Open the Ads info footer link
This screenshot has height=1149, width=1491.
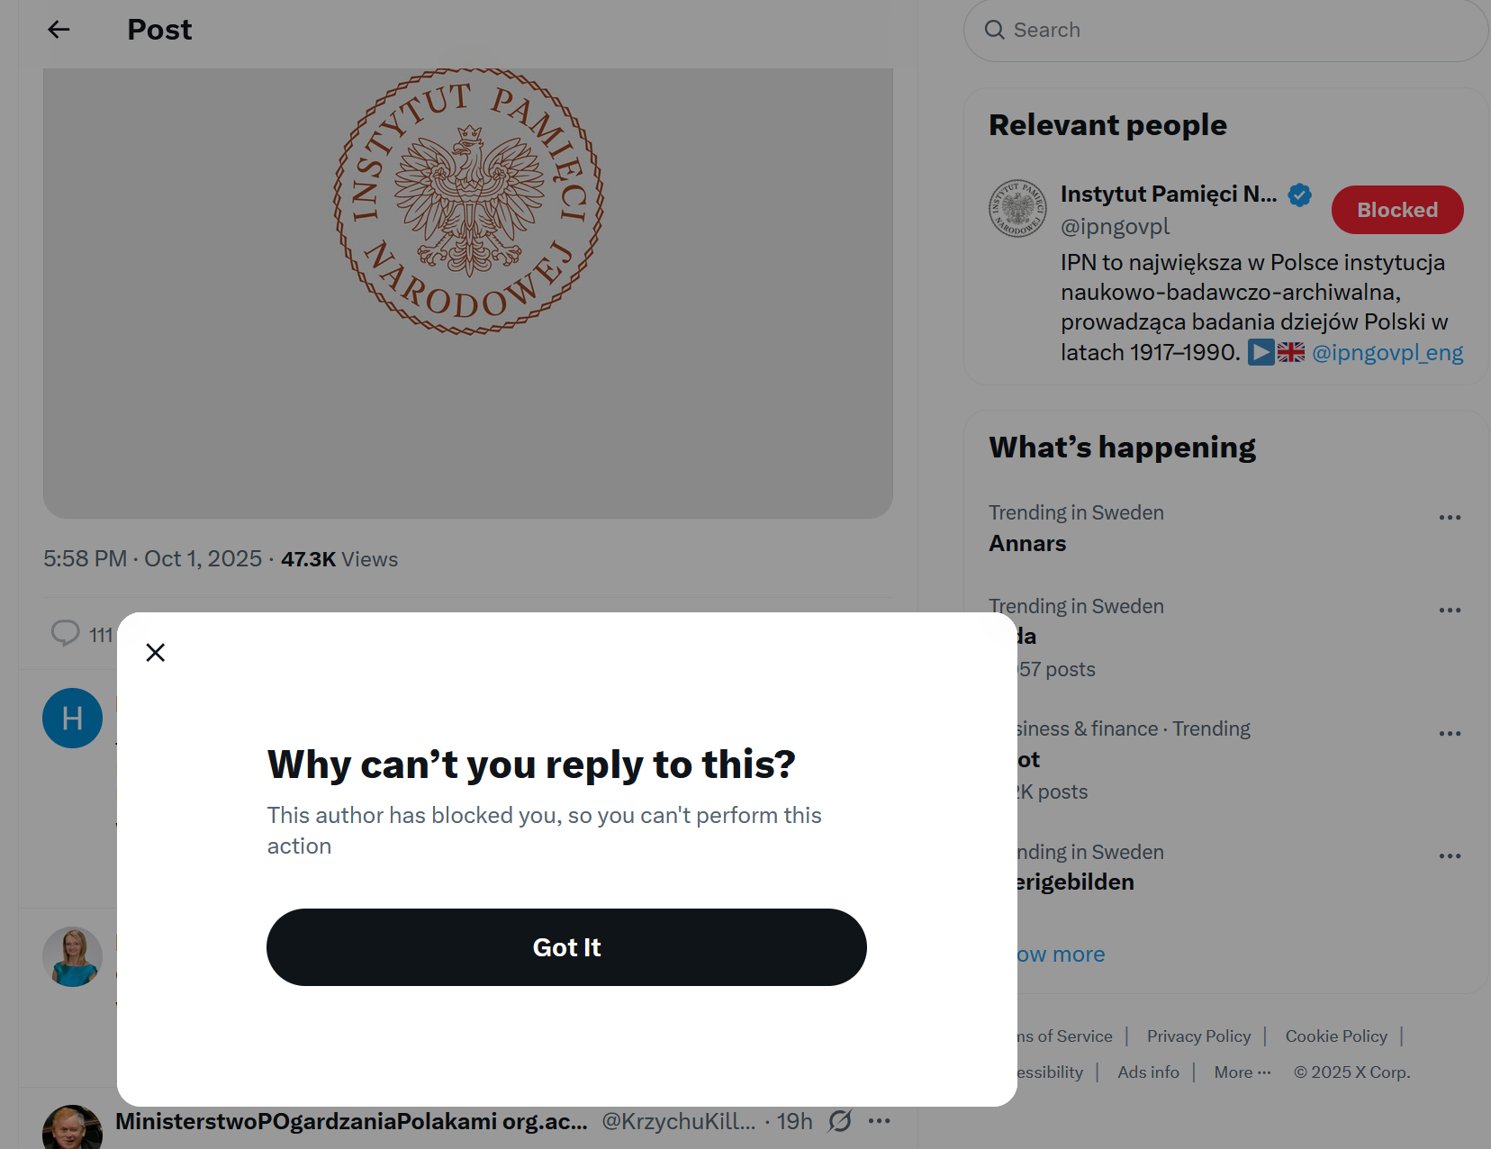(1148, 1072)
